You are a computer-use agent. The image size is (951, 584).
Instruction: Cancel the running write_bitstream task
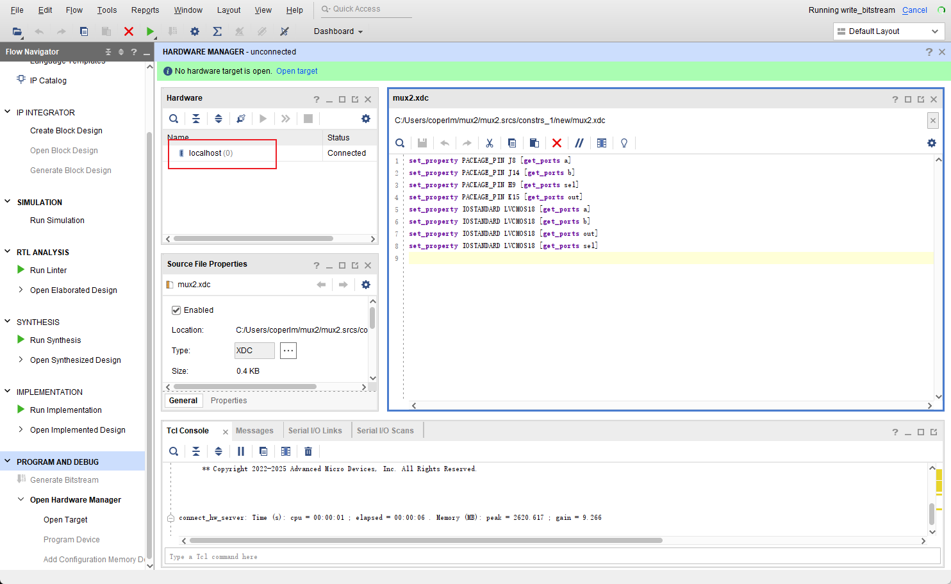914,10
